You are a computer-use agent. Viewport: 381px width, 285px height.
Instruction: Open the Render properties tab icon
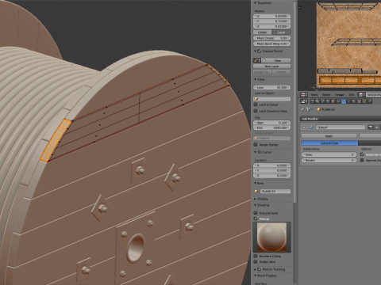(x=313, y=101)
